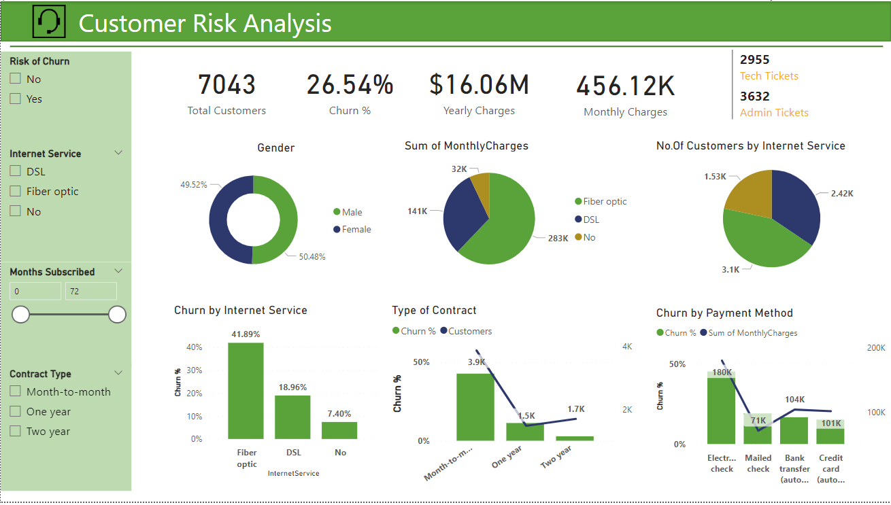
Task: Click the 72 input box in Months Subscribed
Action: (x=91, y=291)
